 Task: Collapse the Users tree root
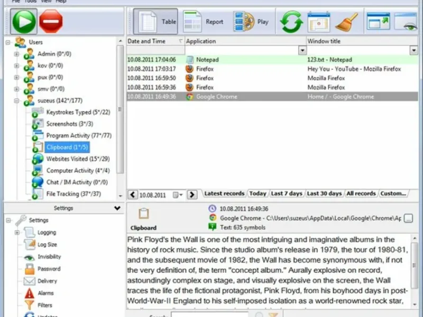8,42
